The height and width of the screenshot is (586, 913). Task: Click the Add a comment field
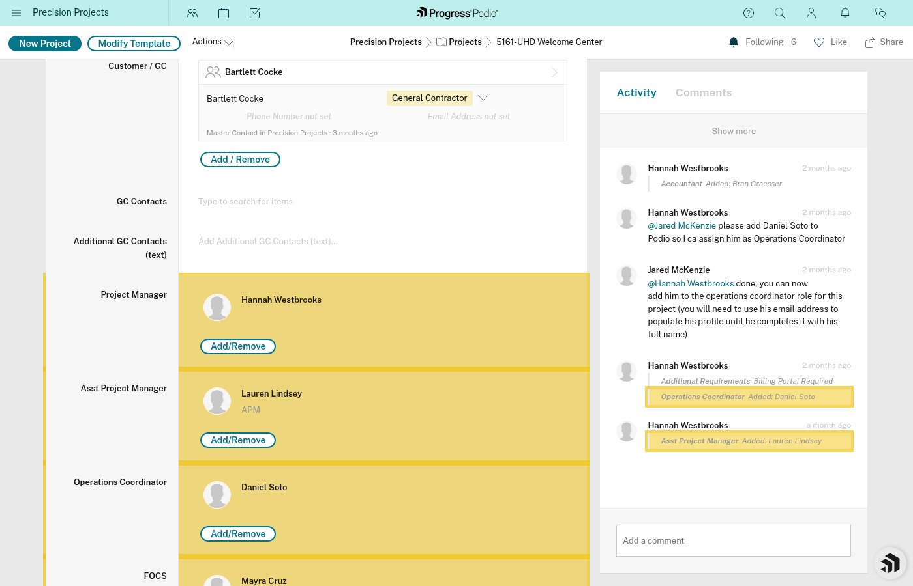[x=733, y=540]
